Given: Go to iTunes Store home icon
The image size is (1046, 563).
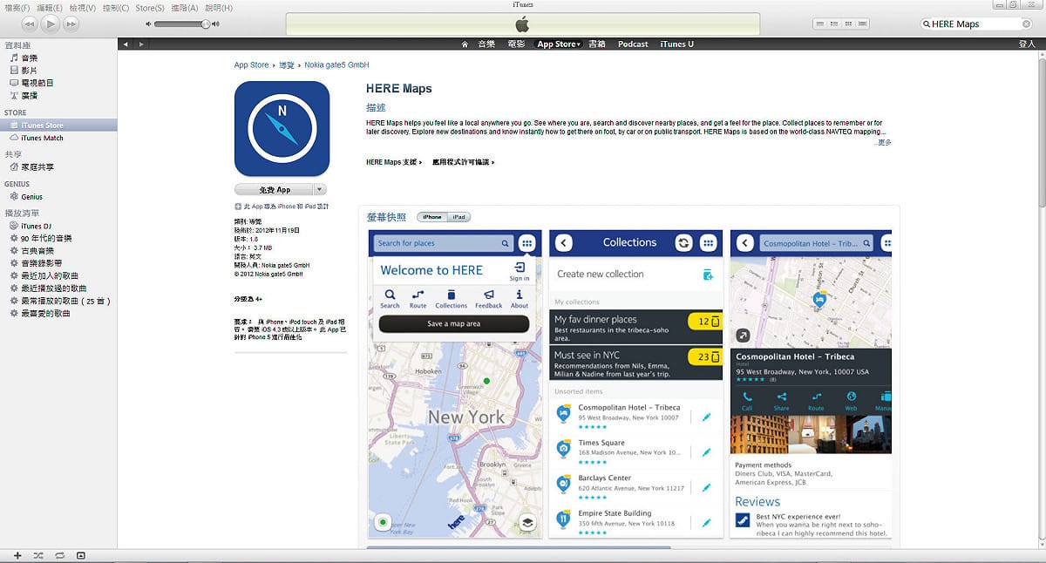Looking at the screenshot, I should pos(465,44).
